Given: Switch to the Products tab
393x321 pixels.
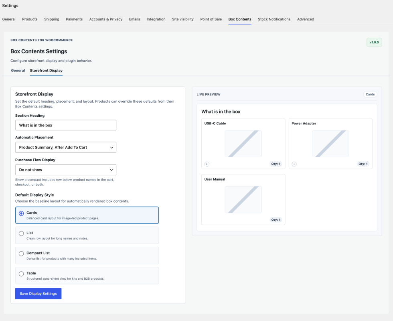Looking at the screenshot, I should pyautogui.click(x=30, y=19).
